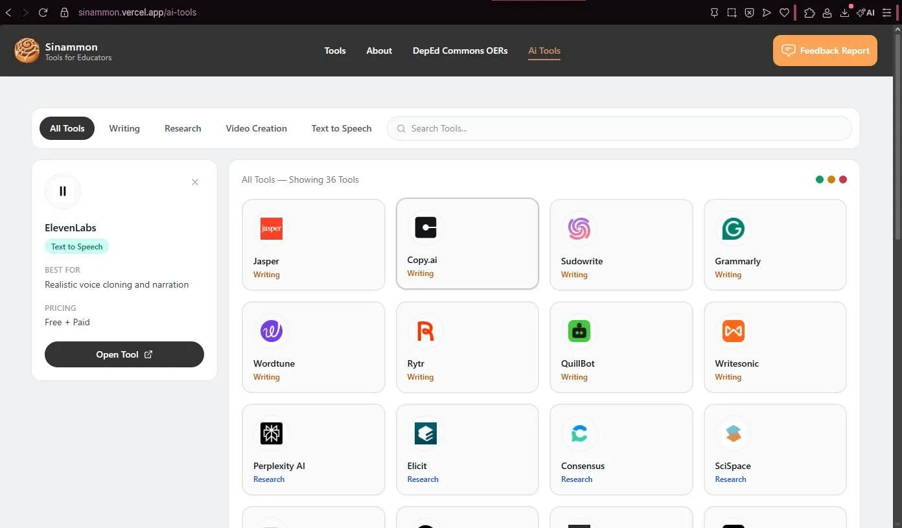This screenshot has height=528, width=902.
Task: Click the Research label on the Perplexity AI card
Action: (269, 479)
